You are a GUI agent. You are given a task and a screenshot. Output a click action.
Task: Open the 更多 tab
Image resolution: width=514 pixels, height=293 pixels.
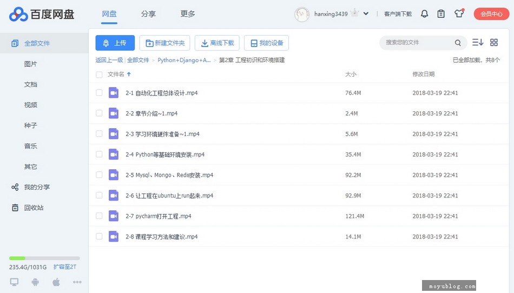188,14
